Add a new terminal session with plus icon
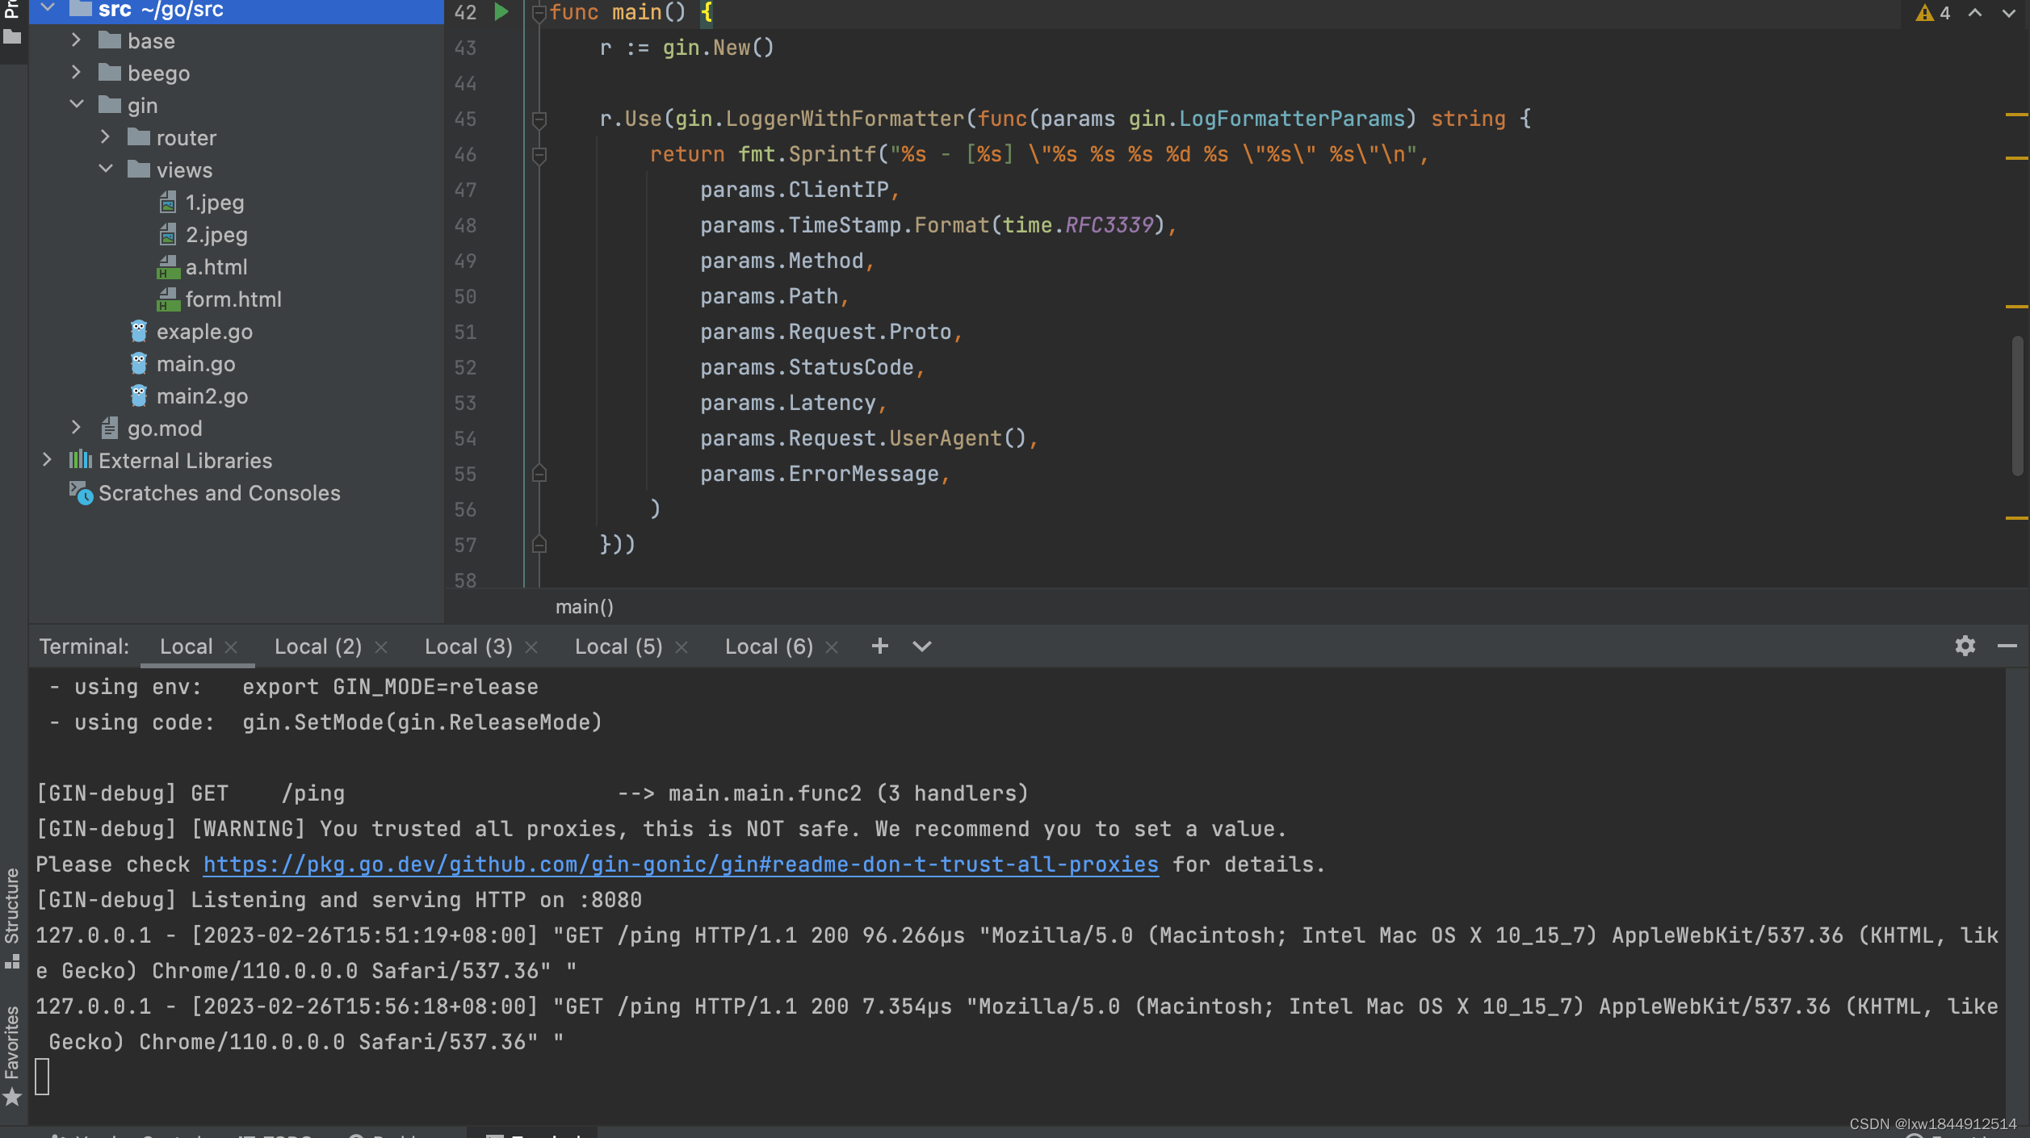Image resolution: width=2030 pixels, height=1138 pixels. pyautogui.click(x=879, y=646)
